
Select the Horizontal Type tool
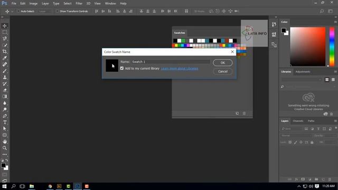coord(5,122)
